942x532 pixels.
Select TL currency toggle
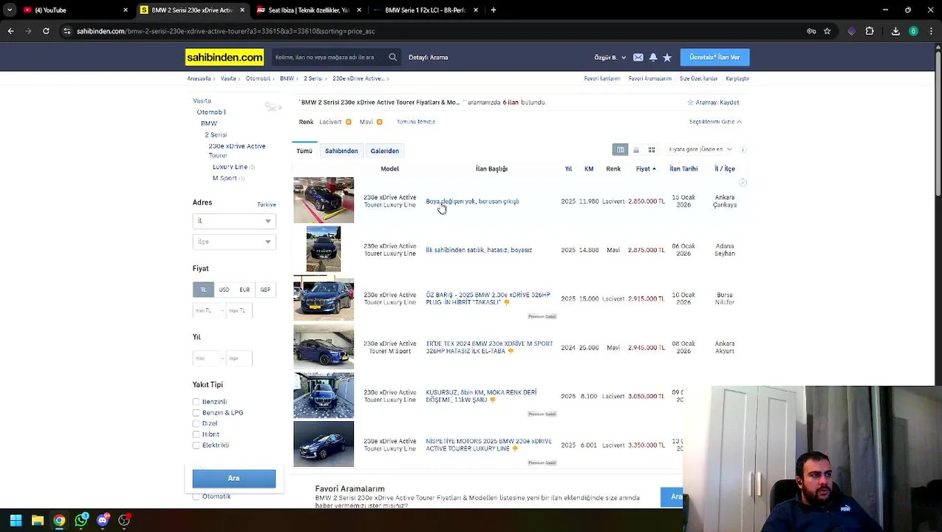pyautogui.click(x=203, y=290)
